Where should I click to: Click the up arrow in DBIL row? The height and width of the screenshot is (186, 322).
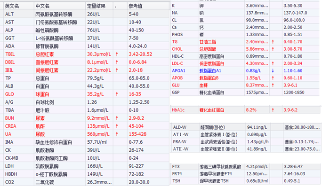117,62
